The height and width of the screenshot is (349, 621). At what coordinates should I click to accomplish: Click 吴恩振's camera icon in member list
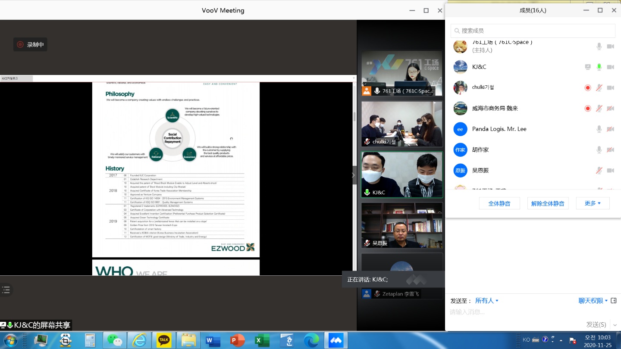click(610, 170)
